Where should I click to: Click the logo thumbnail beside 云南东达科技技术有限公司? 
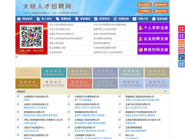tap(71, 106)
